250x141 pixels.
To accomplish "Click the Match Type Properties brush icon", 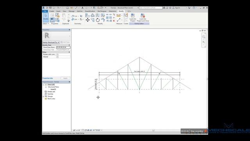I will coord(69,21).
